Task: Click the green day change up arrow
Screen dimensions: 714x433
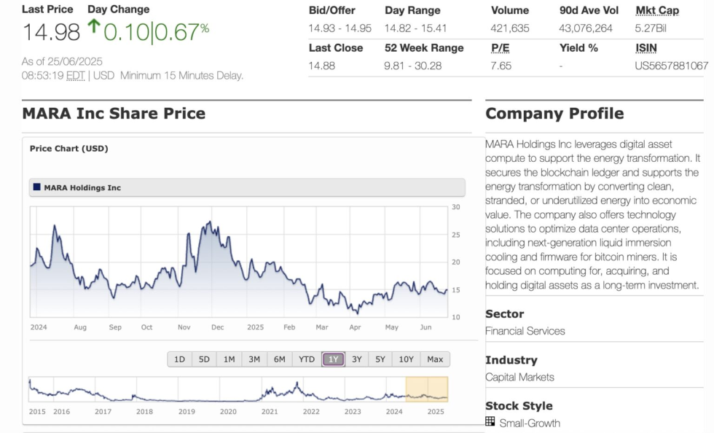Action: tap(93, 27)
